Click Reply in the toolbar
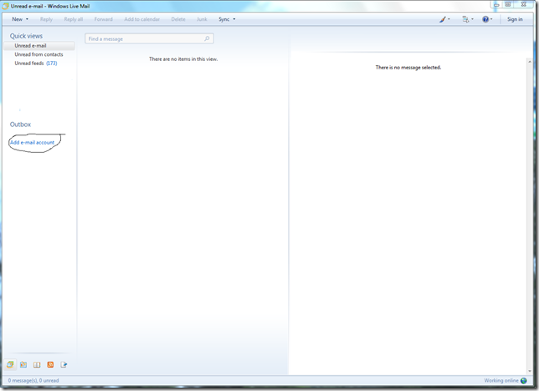The height and width of the screenshot is (391, 539). pyautogui.click(x=46, y=19)
